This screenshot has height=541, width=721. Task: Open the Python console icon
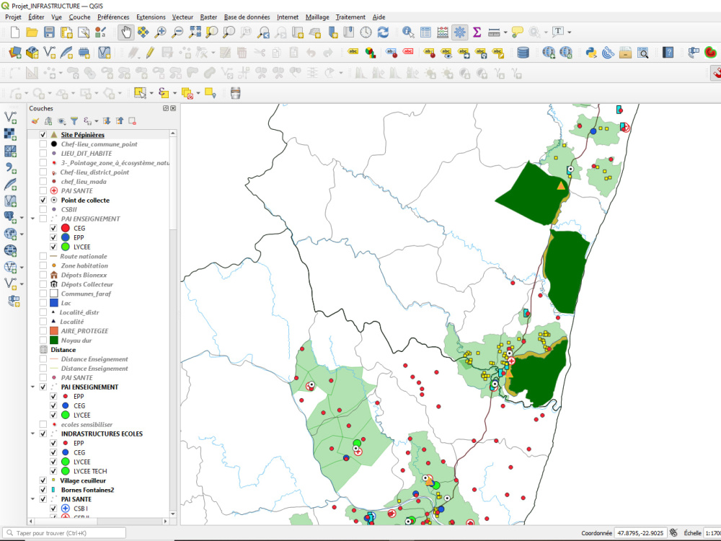point(591,53)
